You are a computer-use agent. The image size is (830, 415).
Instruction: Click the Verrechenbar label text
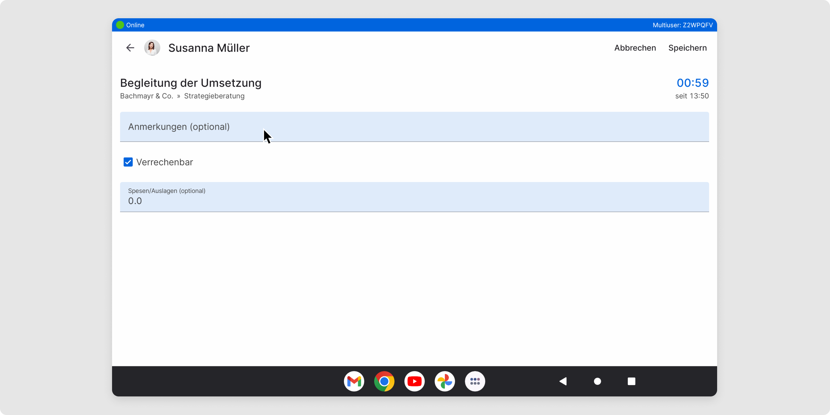(164, 162)
